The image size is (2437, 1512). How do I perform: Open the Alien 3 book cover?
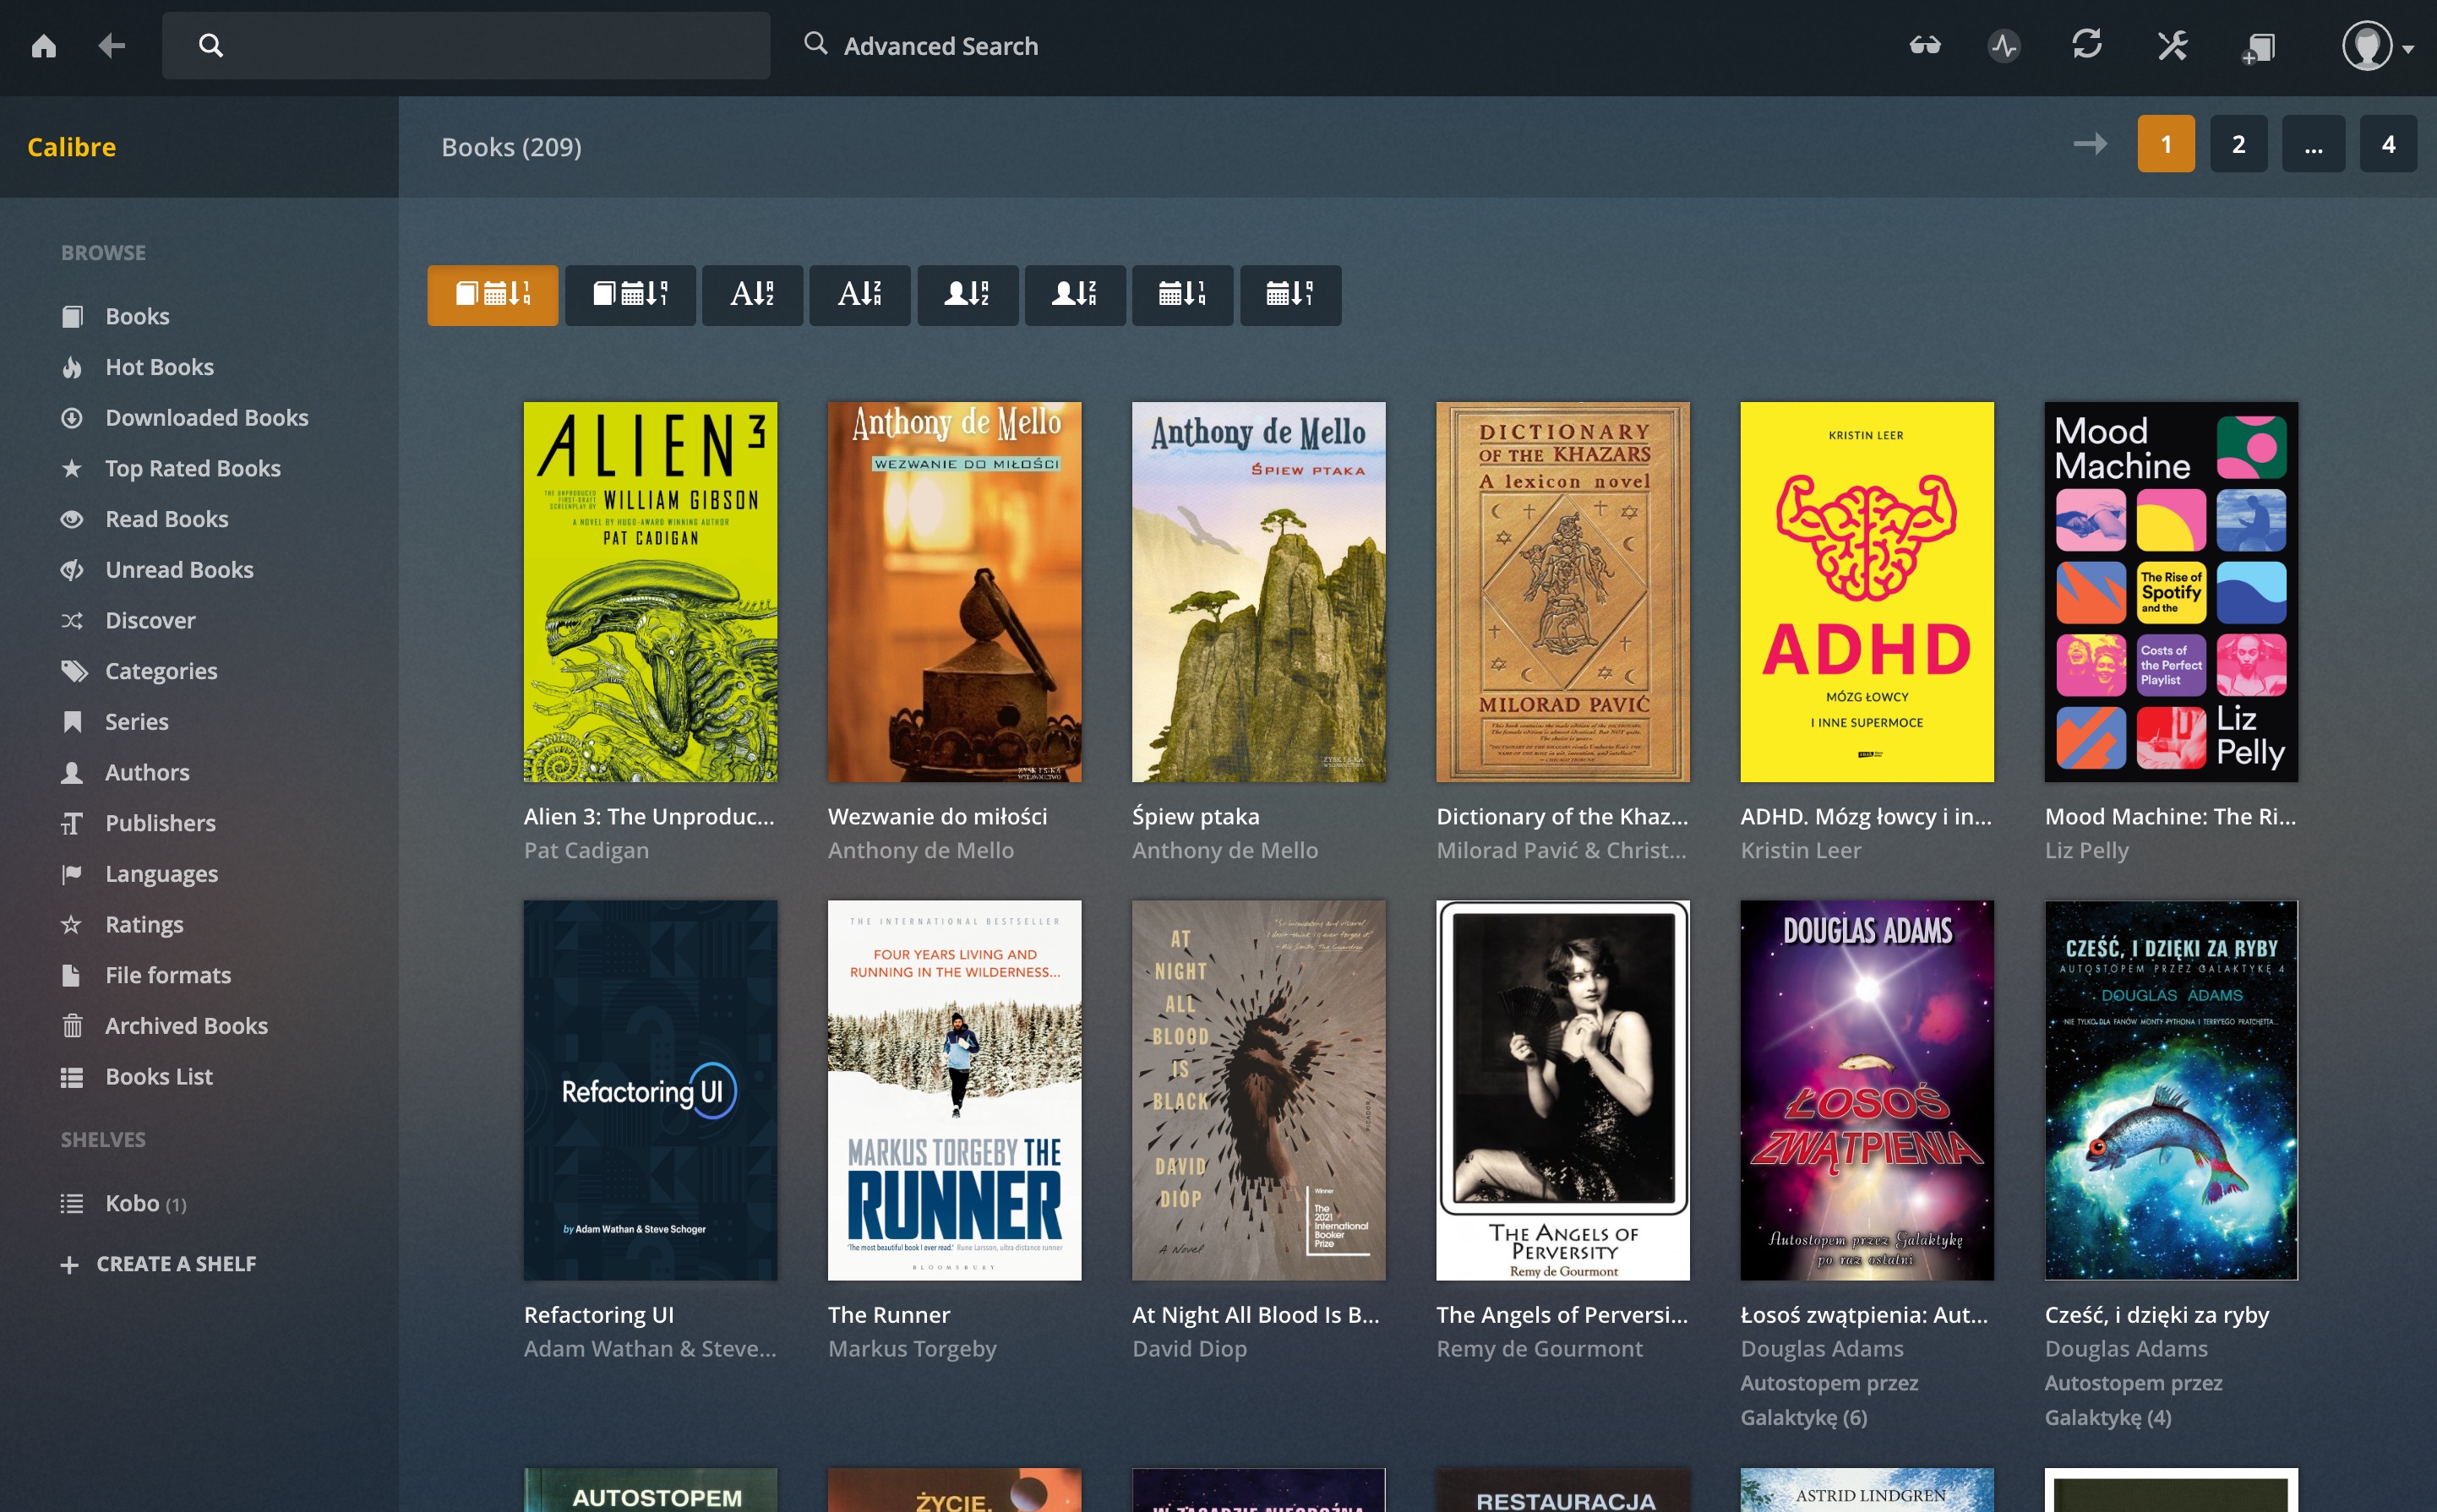click(x=649, y=590)
